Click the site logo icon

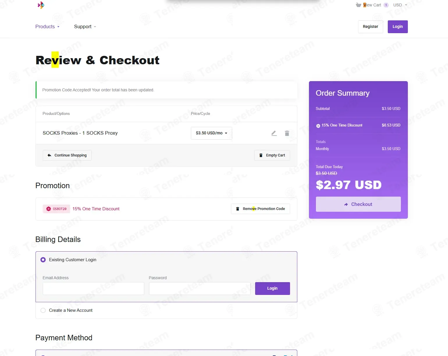[41, 5]
